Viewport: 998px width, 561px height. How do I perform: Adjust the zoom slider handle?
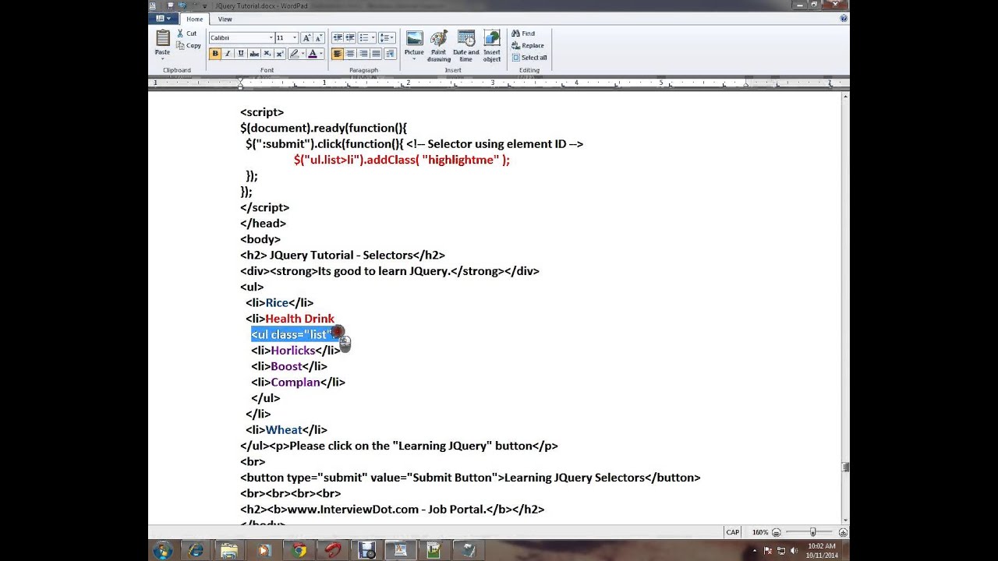812,532
